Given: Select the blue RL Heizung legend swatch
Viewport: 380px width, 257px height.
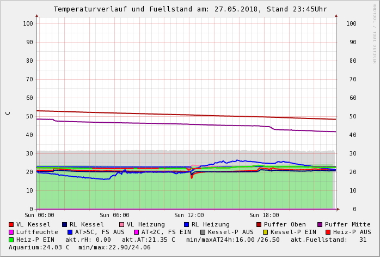Looking at the screenshot, I should coord(187,224).
